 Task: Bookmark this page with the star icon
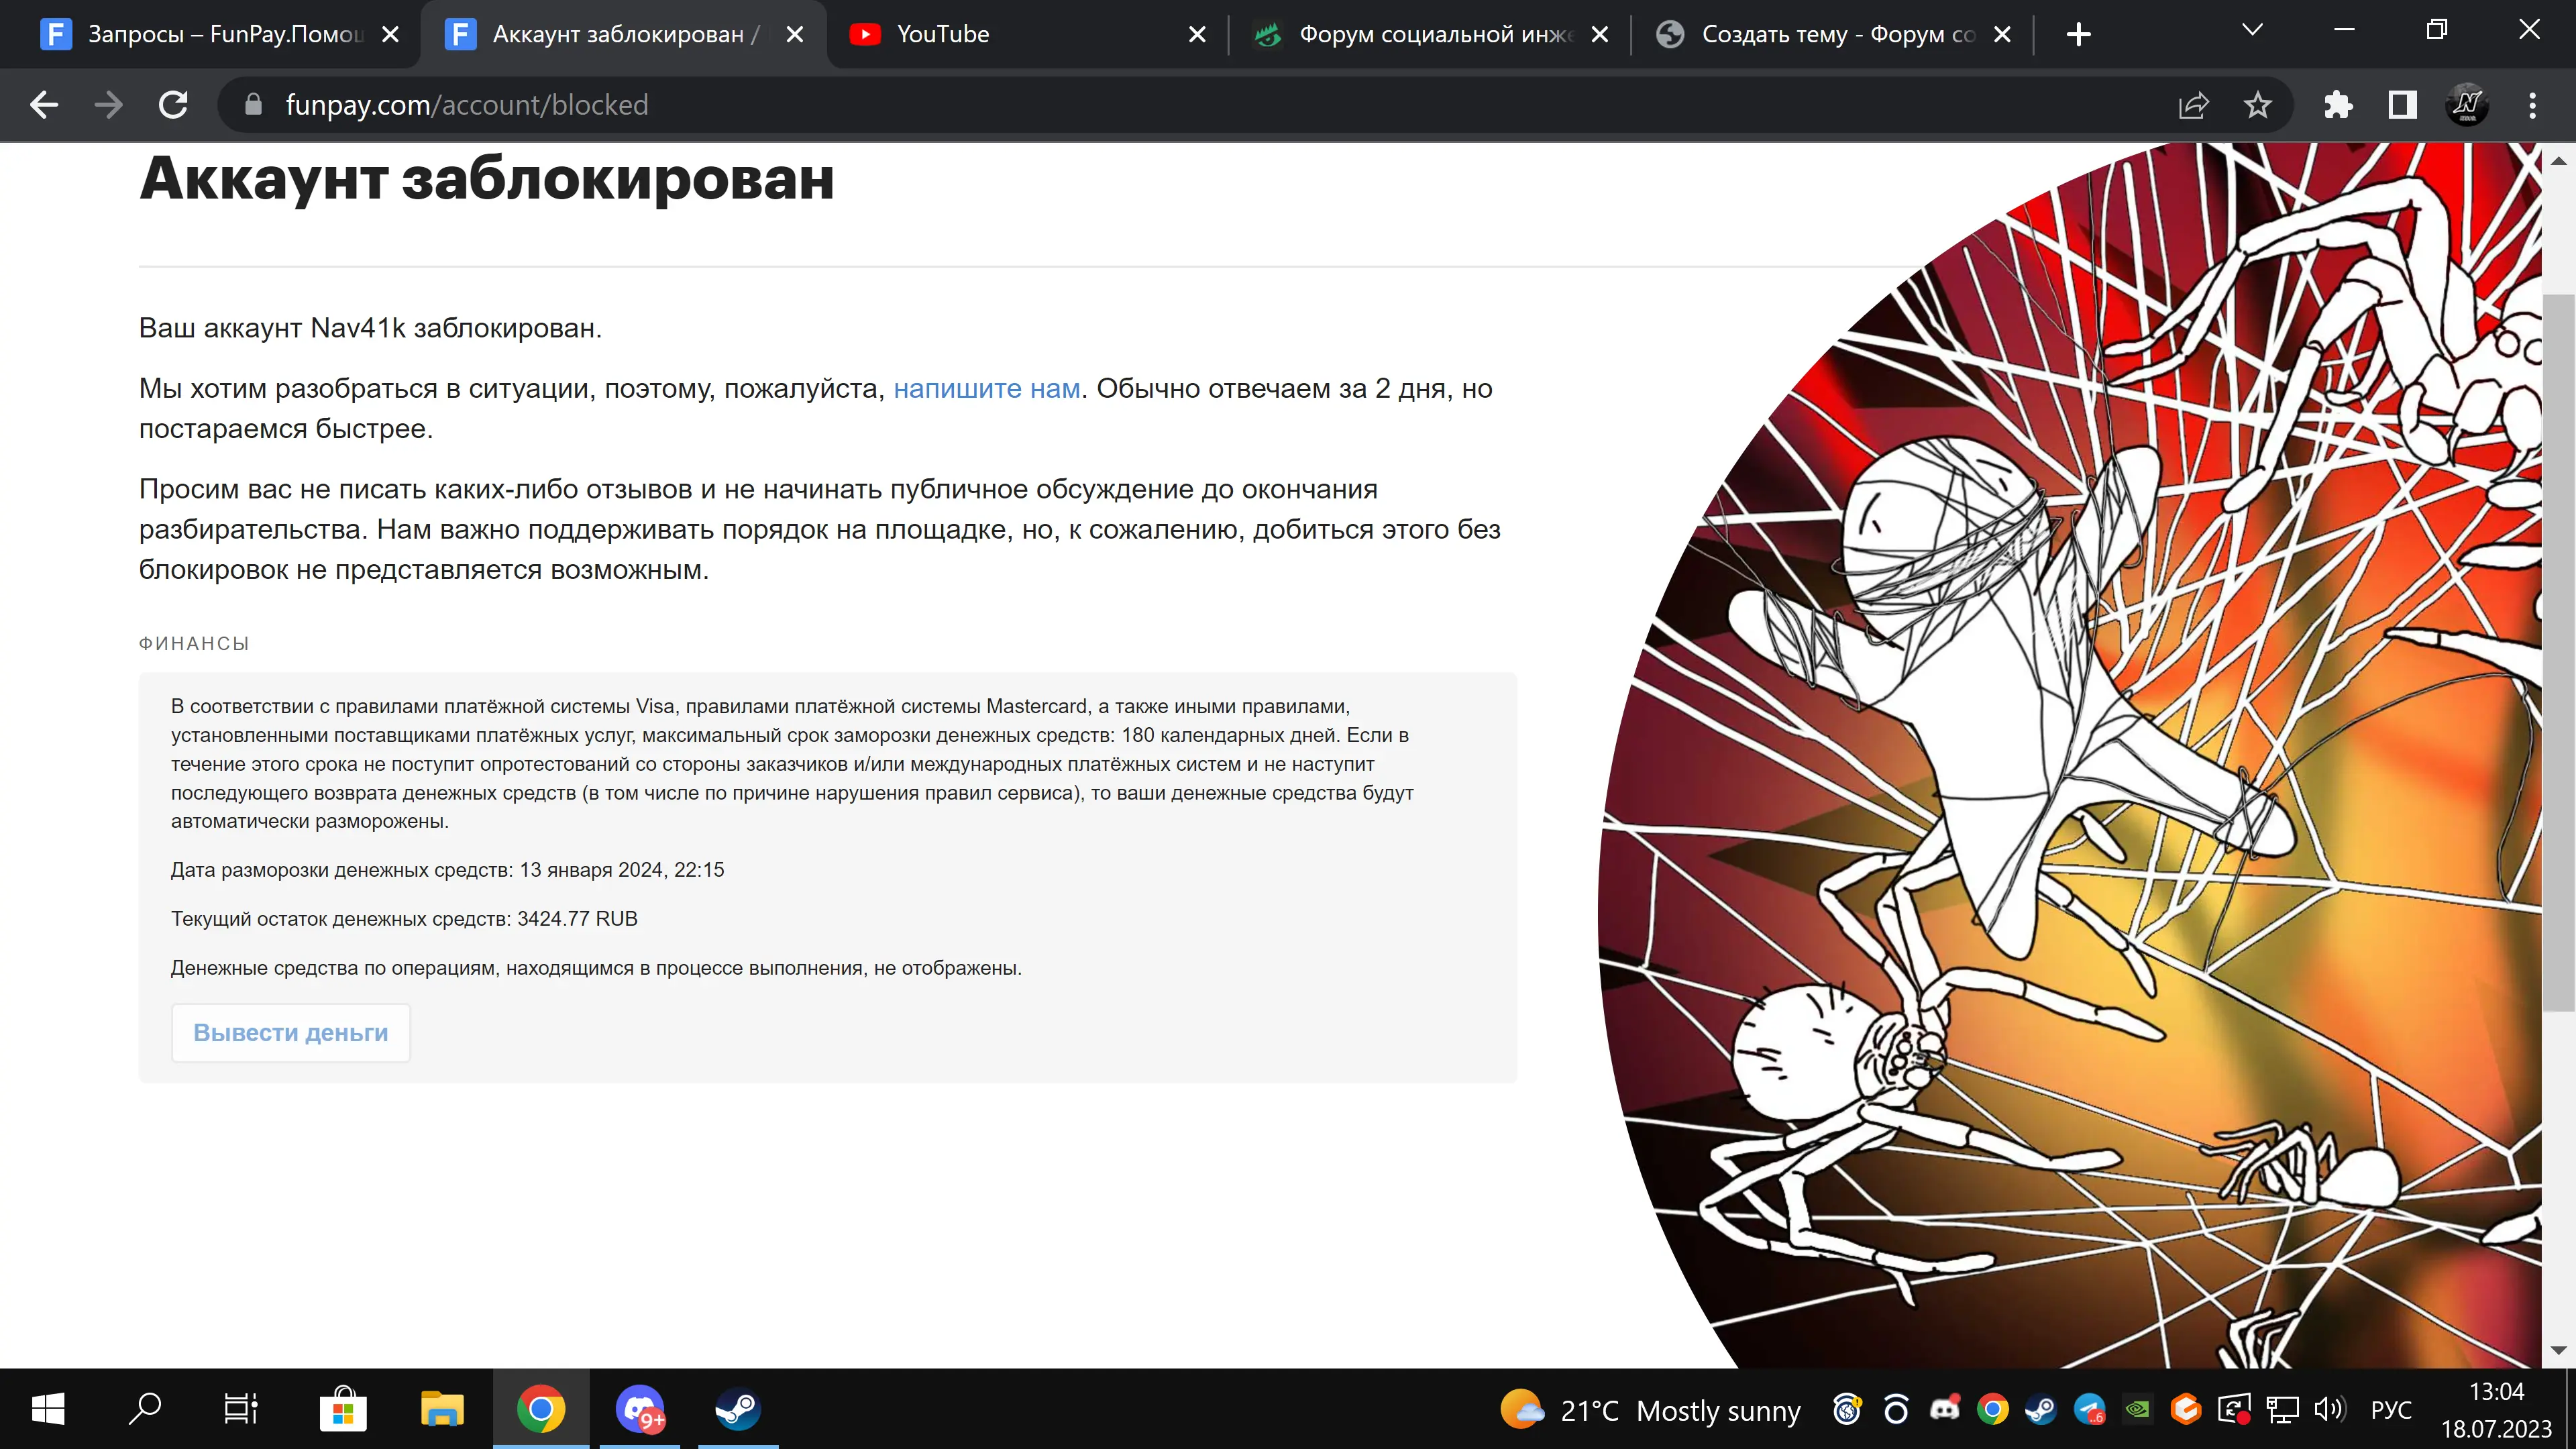coord(2257,105)
